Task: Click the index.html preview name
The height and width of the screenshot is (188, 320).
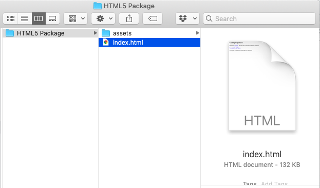Action: (262, 154)
